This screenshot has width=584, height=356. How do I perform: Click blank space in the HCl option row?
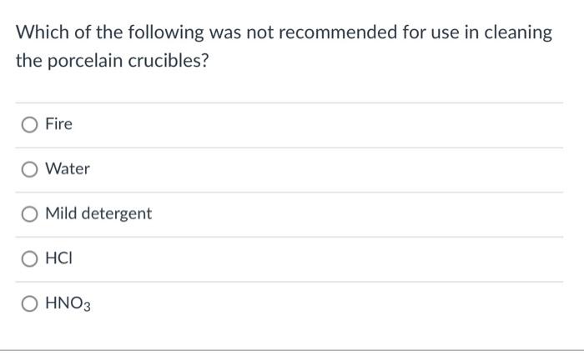click(316, 258)
